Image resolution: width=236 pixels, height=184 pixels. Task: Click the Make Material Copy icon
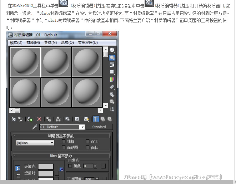(49, 119)
